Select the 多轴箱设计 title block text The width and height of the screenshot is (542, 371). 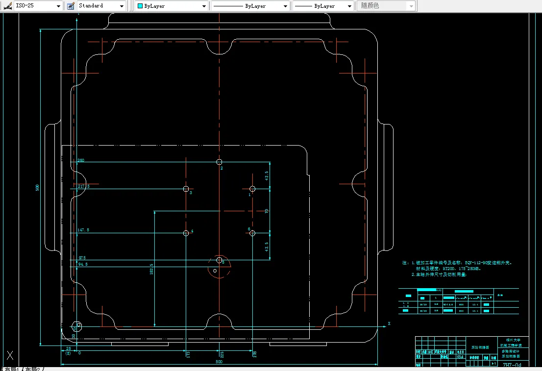511,351
